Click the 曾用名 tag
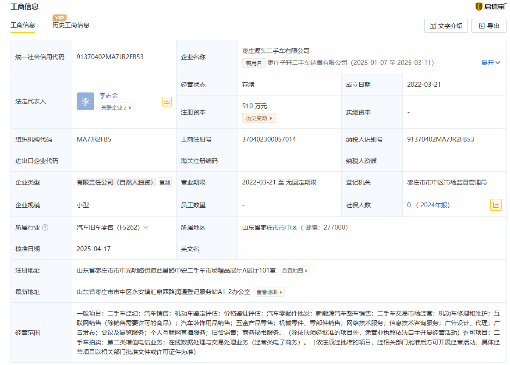Image resolution: width=510 pixels, height=365 pixels. click(x=254, y=63)
